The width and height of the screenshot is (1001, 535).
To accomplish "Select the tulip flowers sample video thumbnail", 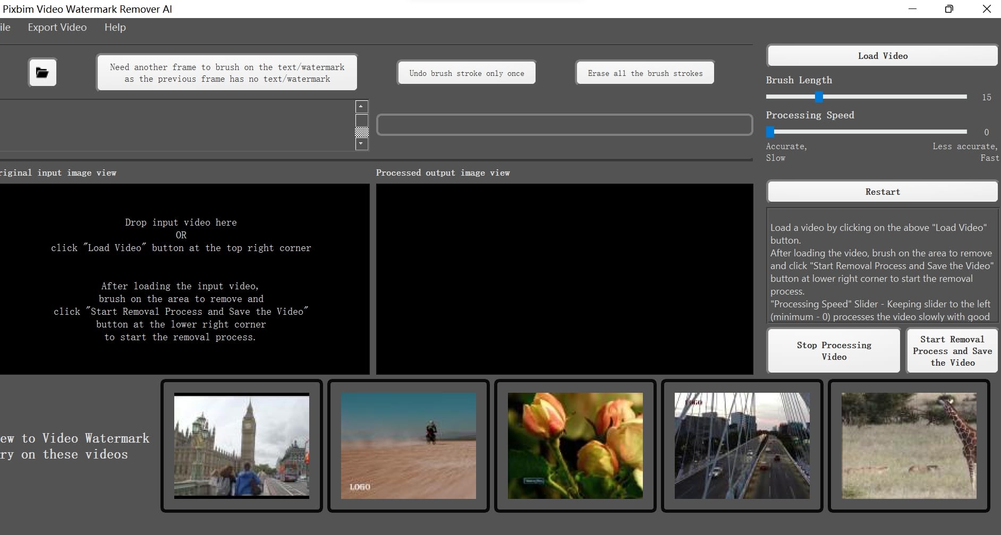I will tap(575, 446).
